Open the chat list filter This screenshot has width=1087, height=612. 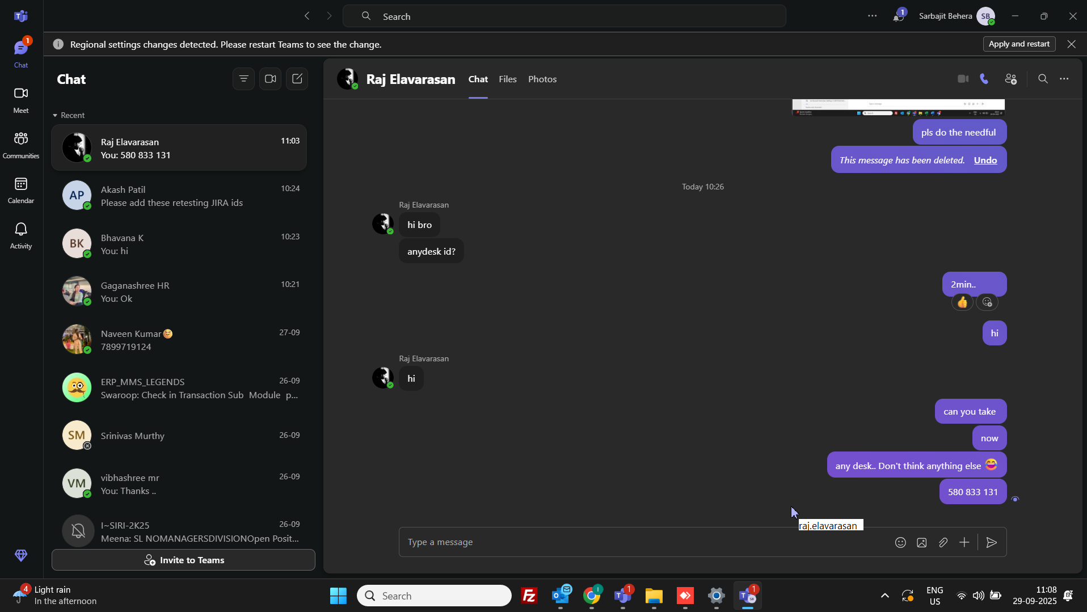[243, 79]
